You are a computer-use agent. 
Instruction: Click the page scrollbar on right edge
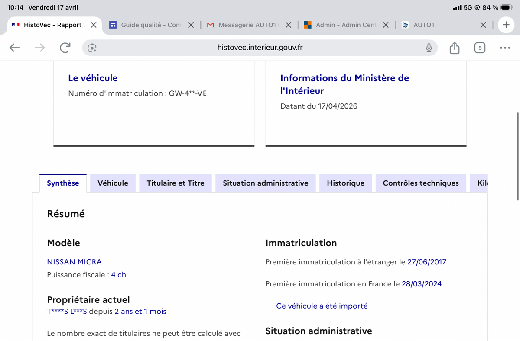click(518, 156)
